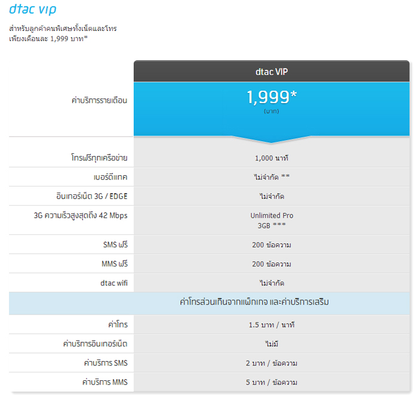Viewport: 418px width, 400px height.
Task: Select the ค่าบริการอินเทอร์เน็ต row label
Action: (95, 344)
